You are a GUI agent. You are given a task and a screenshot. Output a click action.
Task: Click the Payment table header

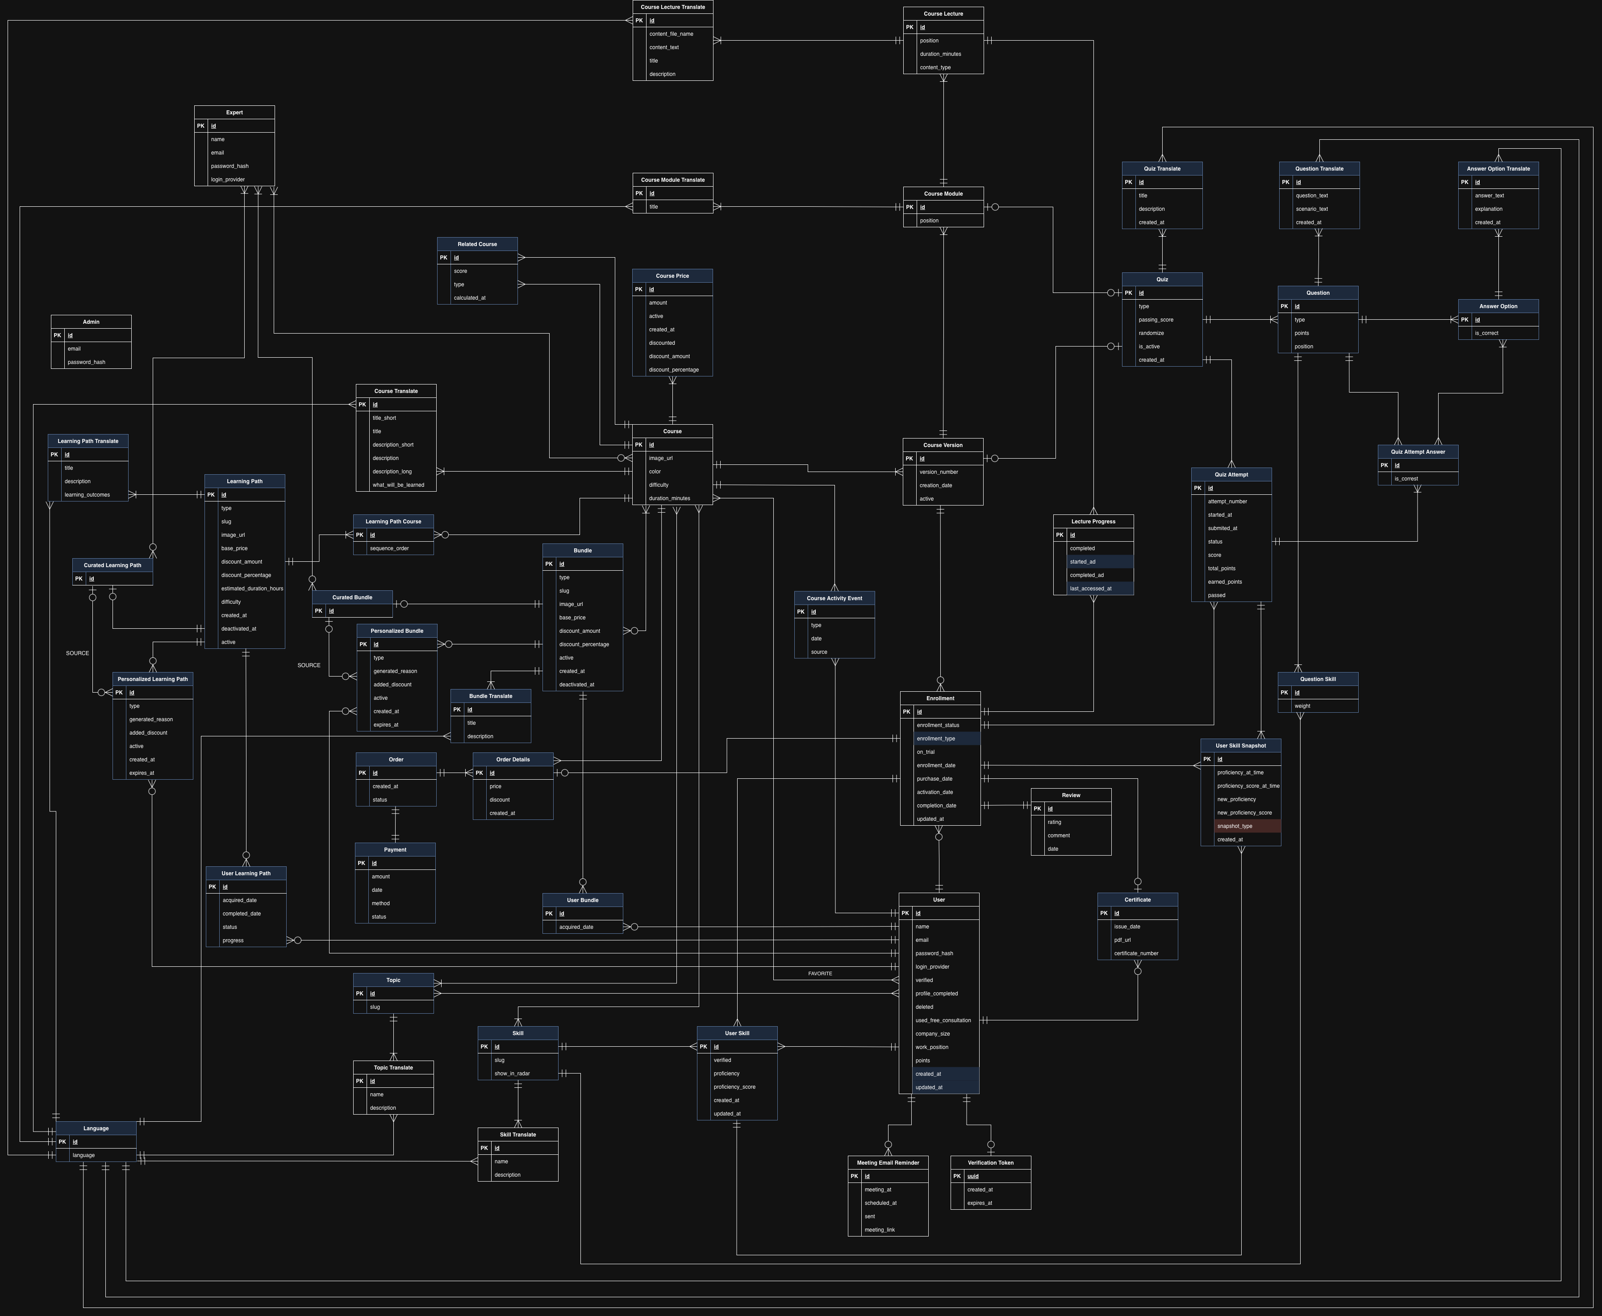(x=395, y=850)
